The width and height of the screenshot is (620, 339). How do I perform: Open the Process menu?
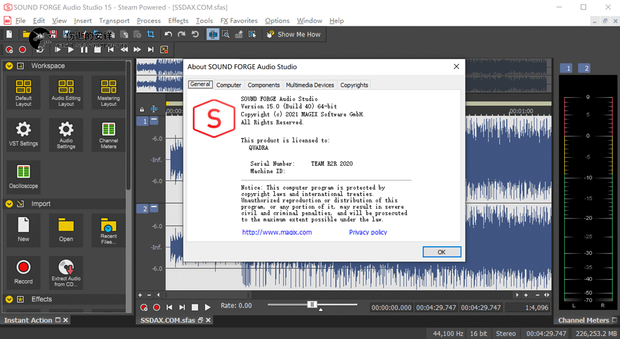(x=149, y=20)
